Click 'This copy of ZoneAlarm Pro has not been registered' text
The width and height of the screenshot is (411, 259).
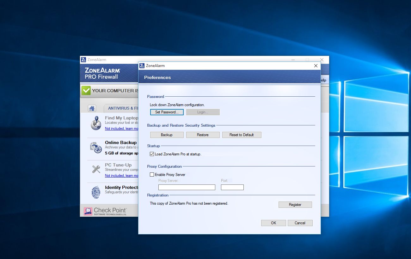(189, 203)
